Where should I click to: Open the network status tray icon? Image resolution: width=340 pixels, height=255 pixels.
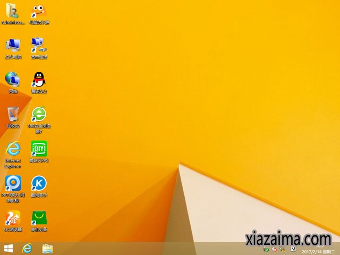[282, 249]
